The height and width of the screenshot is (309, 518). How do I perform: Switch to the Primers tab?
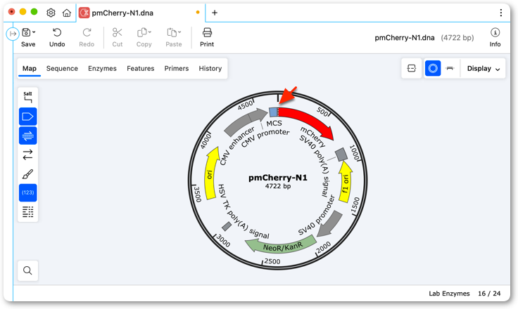click(x=177, y=69)
